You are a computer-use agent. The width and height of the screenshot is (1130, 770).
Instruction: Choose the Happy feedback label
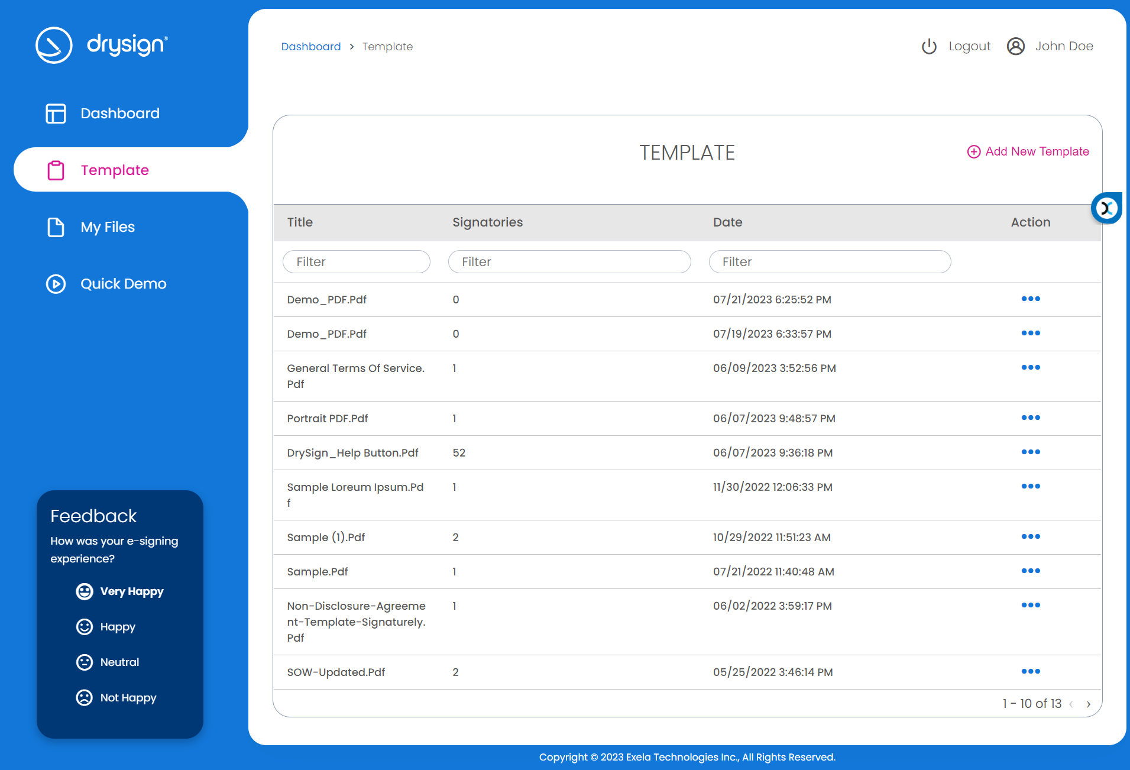coord(118,627)
